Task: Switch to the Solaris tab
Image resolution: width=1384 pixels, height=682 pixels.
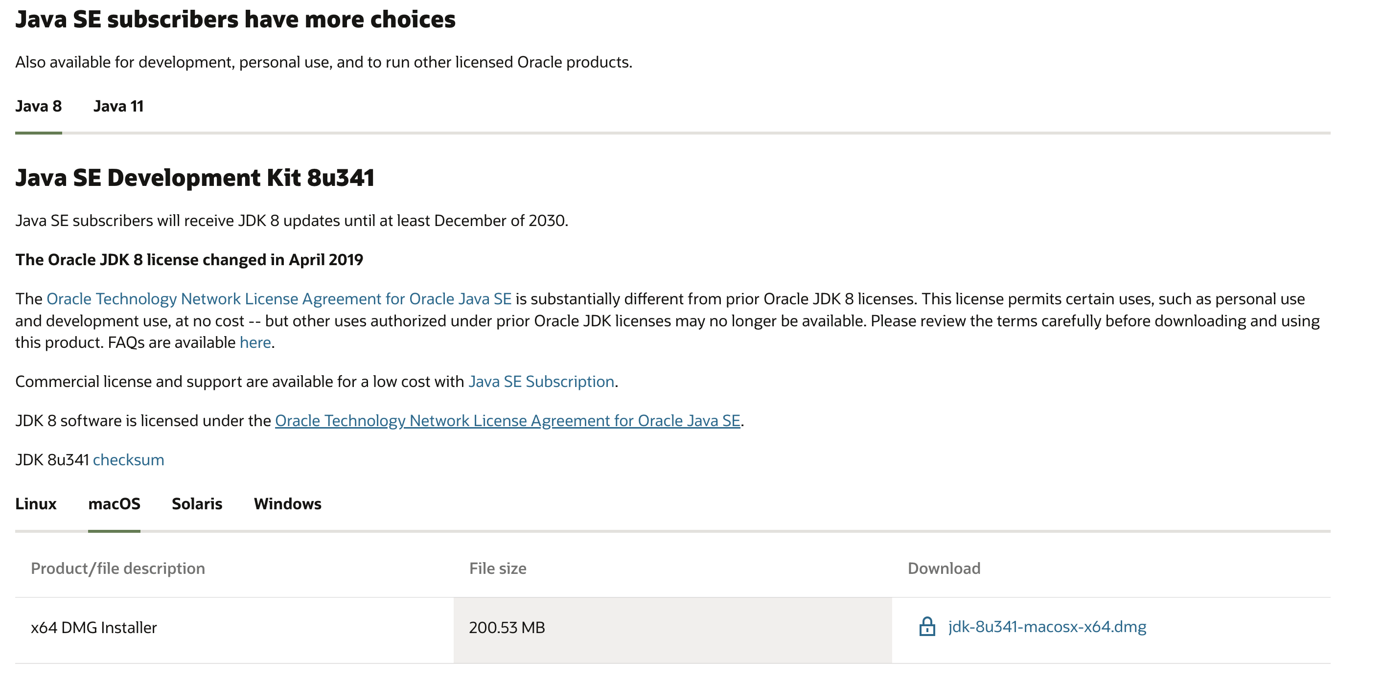Action: tap(197, 504)
